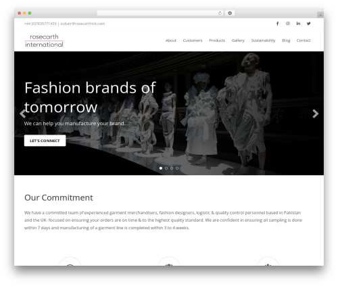Click the rosecarth international logo
338x286 pixels.
[44, 41]
